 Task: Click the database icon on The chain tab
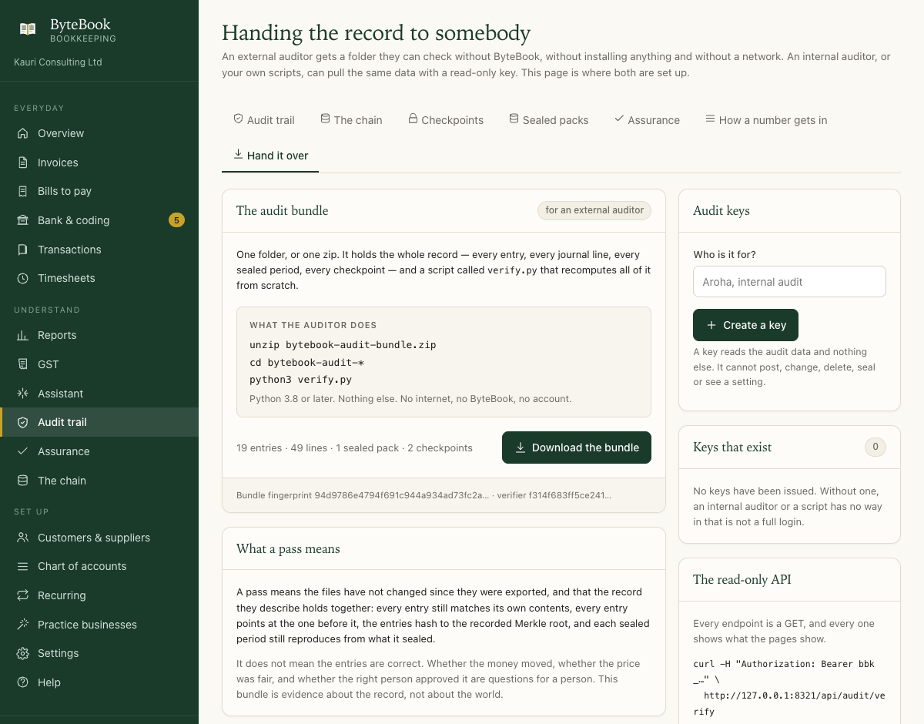coord(325,119)
